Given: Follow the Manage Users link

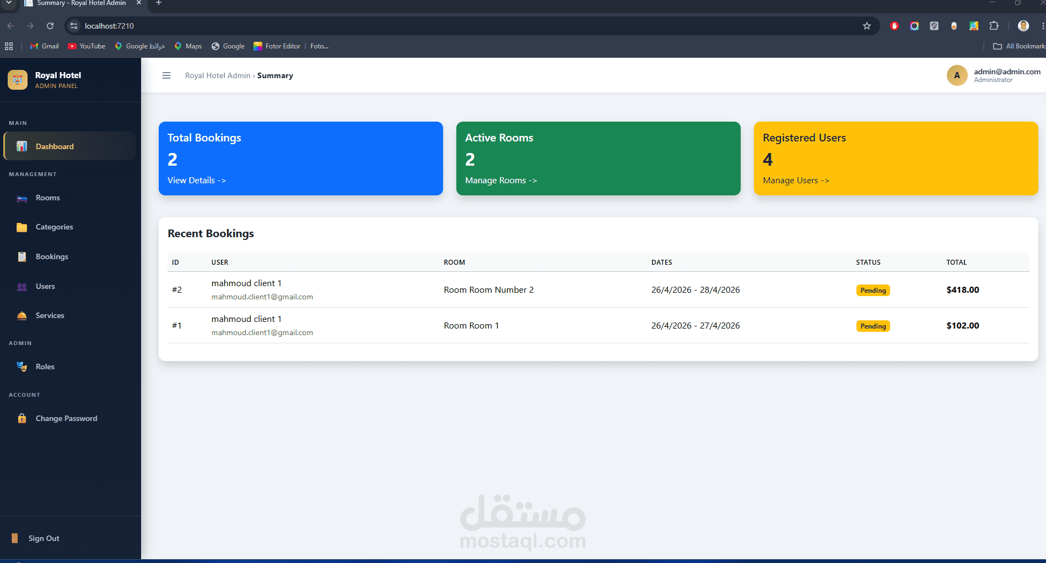Looking at the screenshot, I should click(x=796, y=181).
